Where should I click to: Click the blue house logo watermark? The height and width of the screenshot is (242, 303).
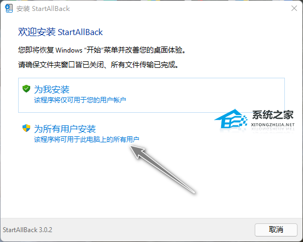[x=231, y=119]
